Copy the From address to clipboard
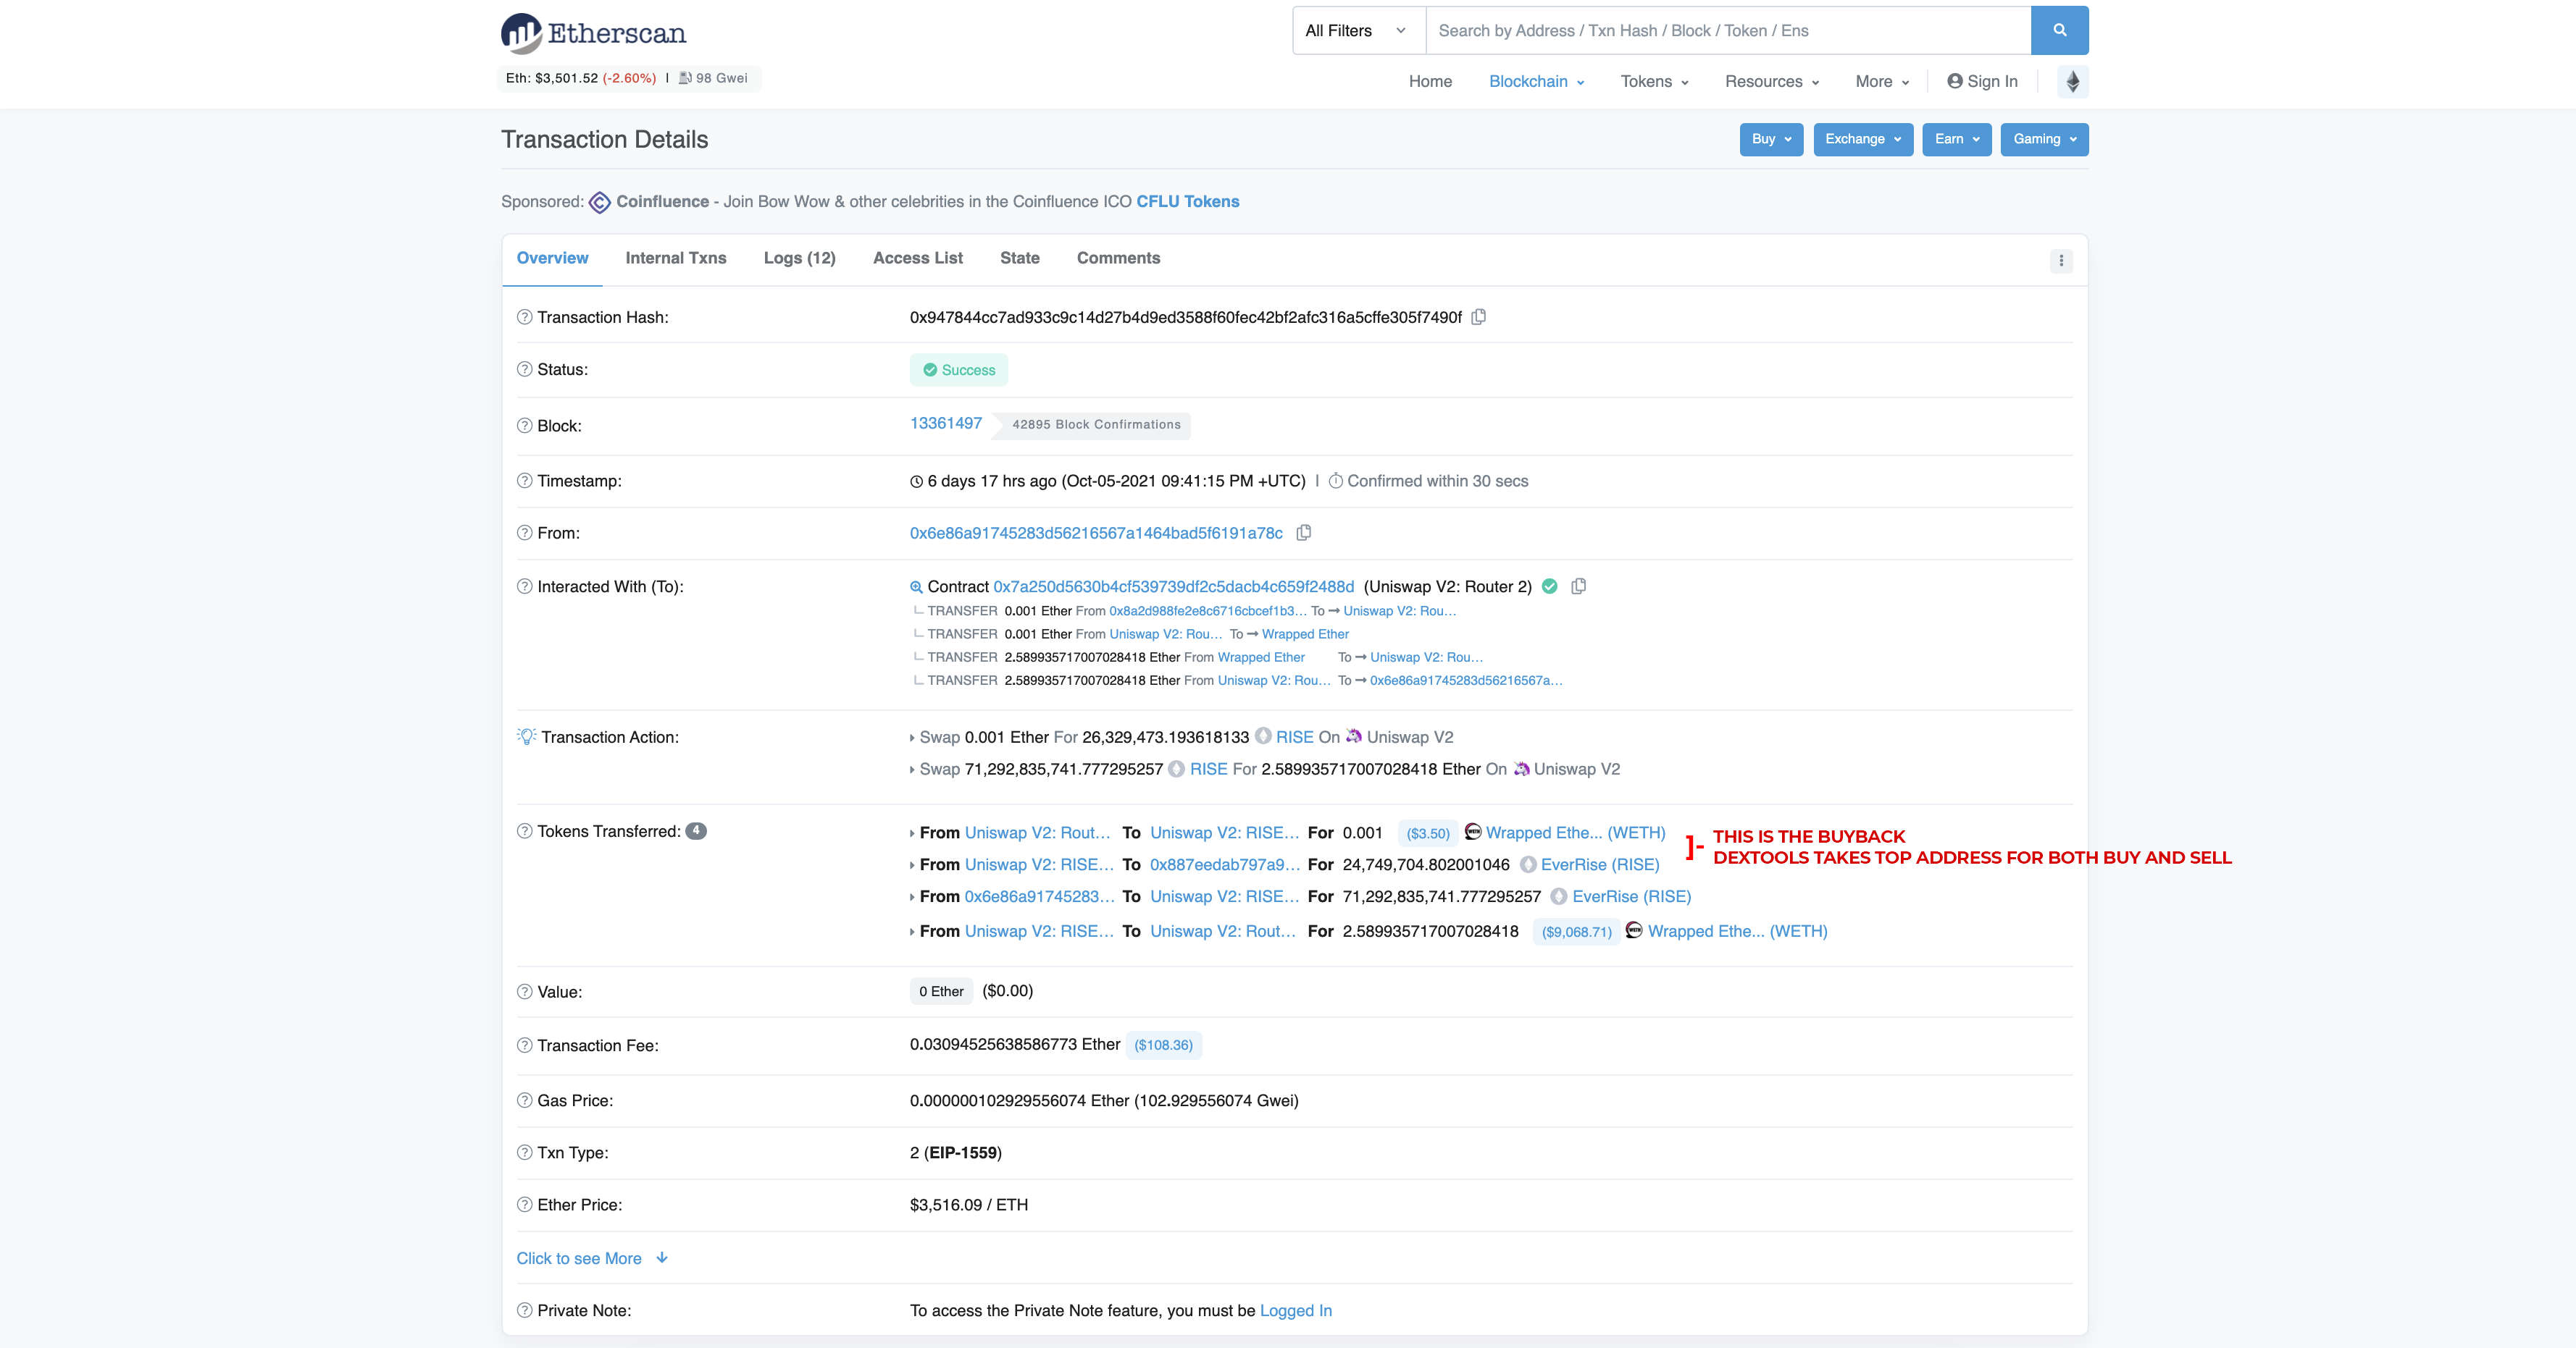Screen dimensions: 2576x1348 [x=1303, y=533]
